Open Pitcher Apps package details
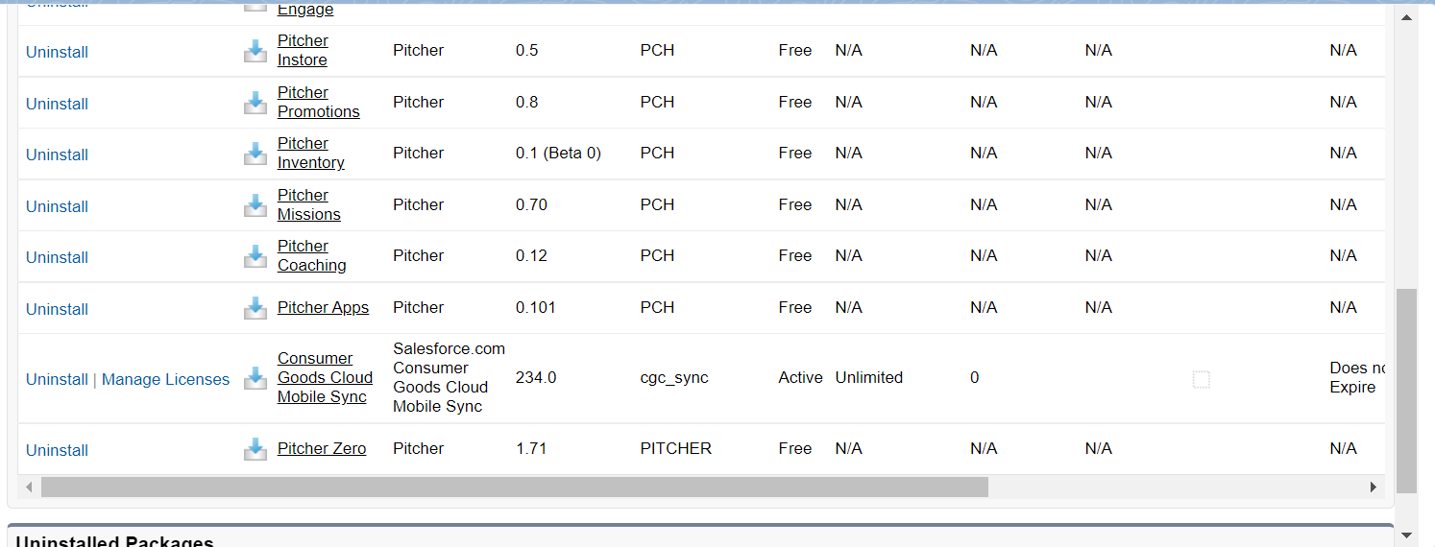Screen dimensions: 1435x547 323,307
